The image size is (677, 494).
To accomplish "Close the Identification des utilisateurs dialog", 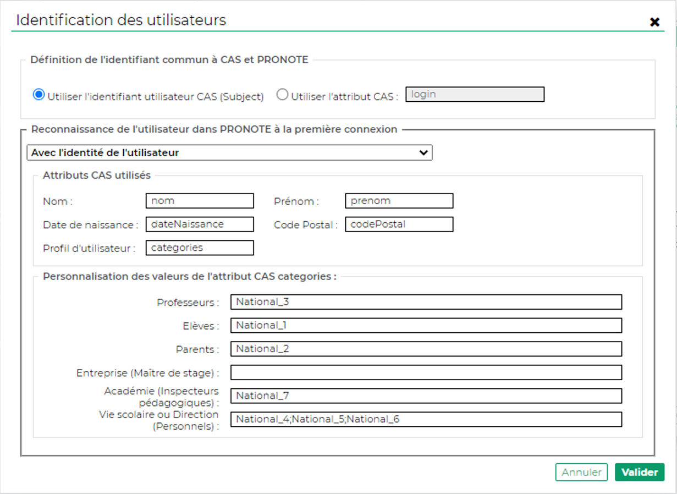I will 654,22.
